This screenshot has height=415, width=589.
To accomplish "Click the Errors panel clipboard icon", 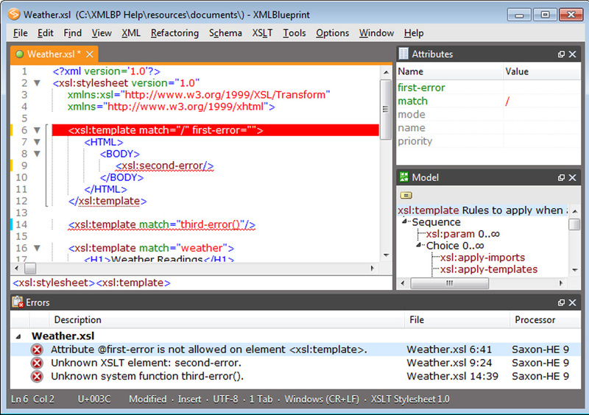I will pyautogui.click(x=18, y=302).
